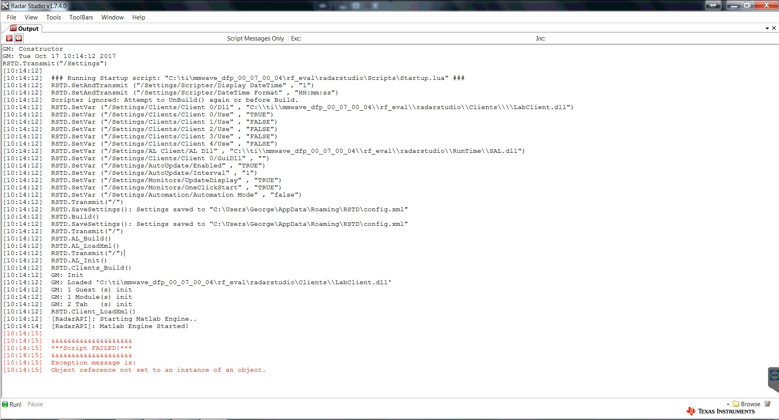
Task: Click Script Messages Only option
Action: [256, 38]
